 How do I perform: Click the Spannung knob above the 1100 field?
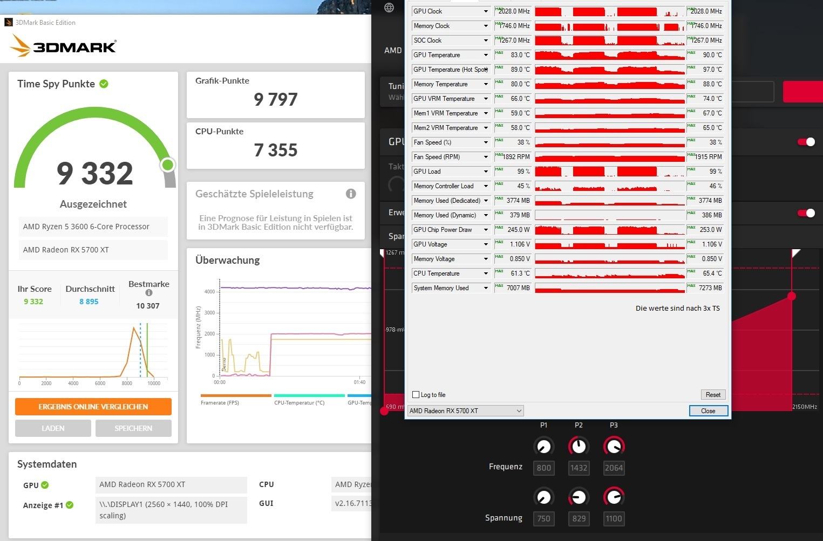[x=614, y=497]
